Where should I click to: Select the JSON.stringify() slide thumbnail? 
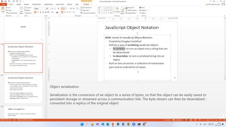(x=23, y=112)
